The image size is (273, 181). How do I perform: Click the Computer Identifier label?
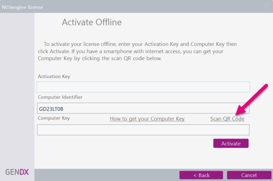click(x=60, y=97)
